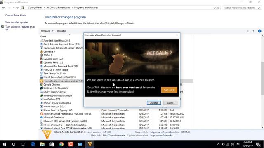Screen dimensions: 264x148
Task: Click Cancel in the Freemake uninstall dialog
Action: point(170,103)
